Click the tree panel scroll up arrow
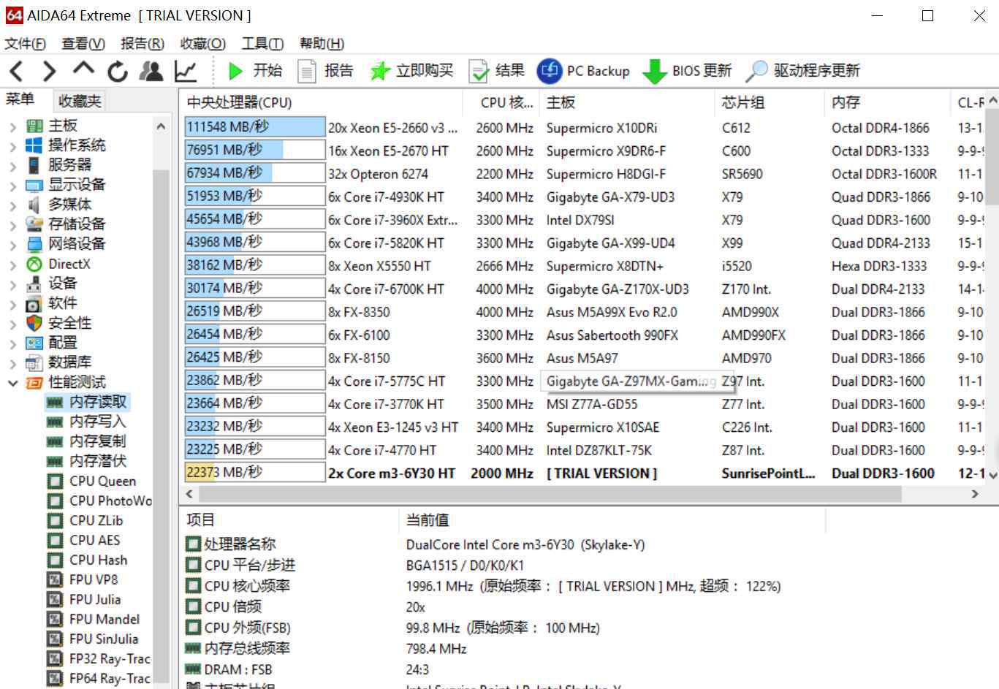This screenshot has width=999, height=689. pyautogui.click(x=161, y=126)
